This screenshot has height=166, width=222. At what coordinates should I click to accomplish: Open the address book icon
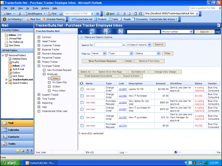61,13
